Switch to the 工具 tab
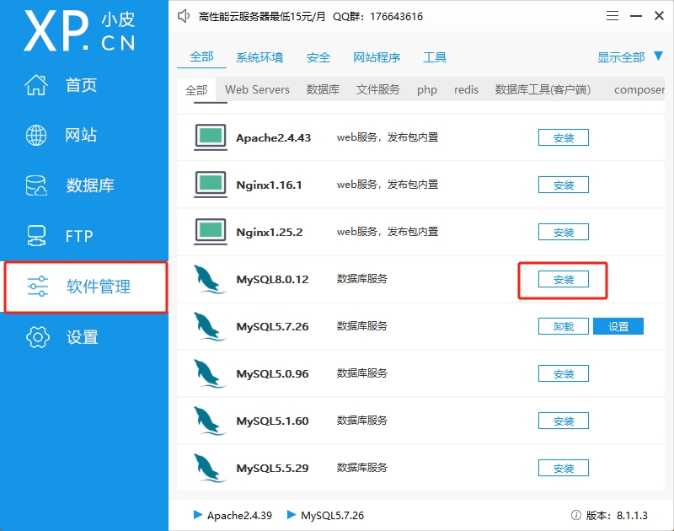Screen dimensions: 674x531 pyautogui.click(x=435, y=57)
